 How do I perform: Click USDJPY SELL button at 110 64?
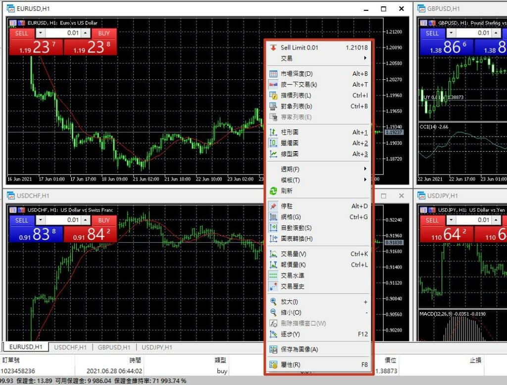click(x=446, y=234)
